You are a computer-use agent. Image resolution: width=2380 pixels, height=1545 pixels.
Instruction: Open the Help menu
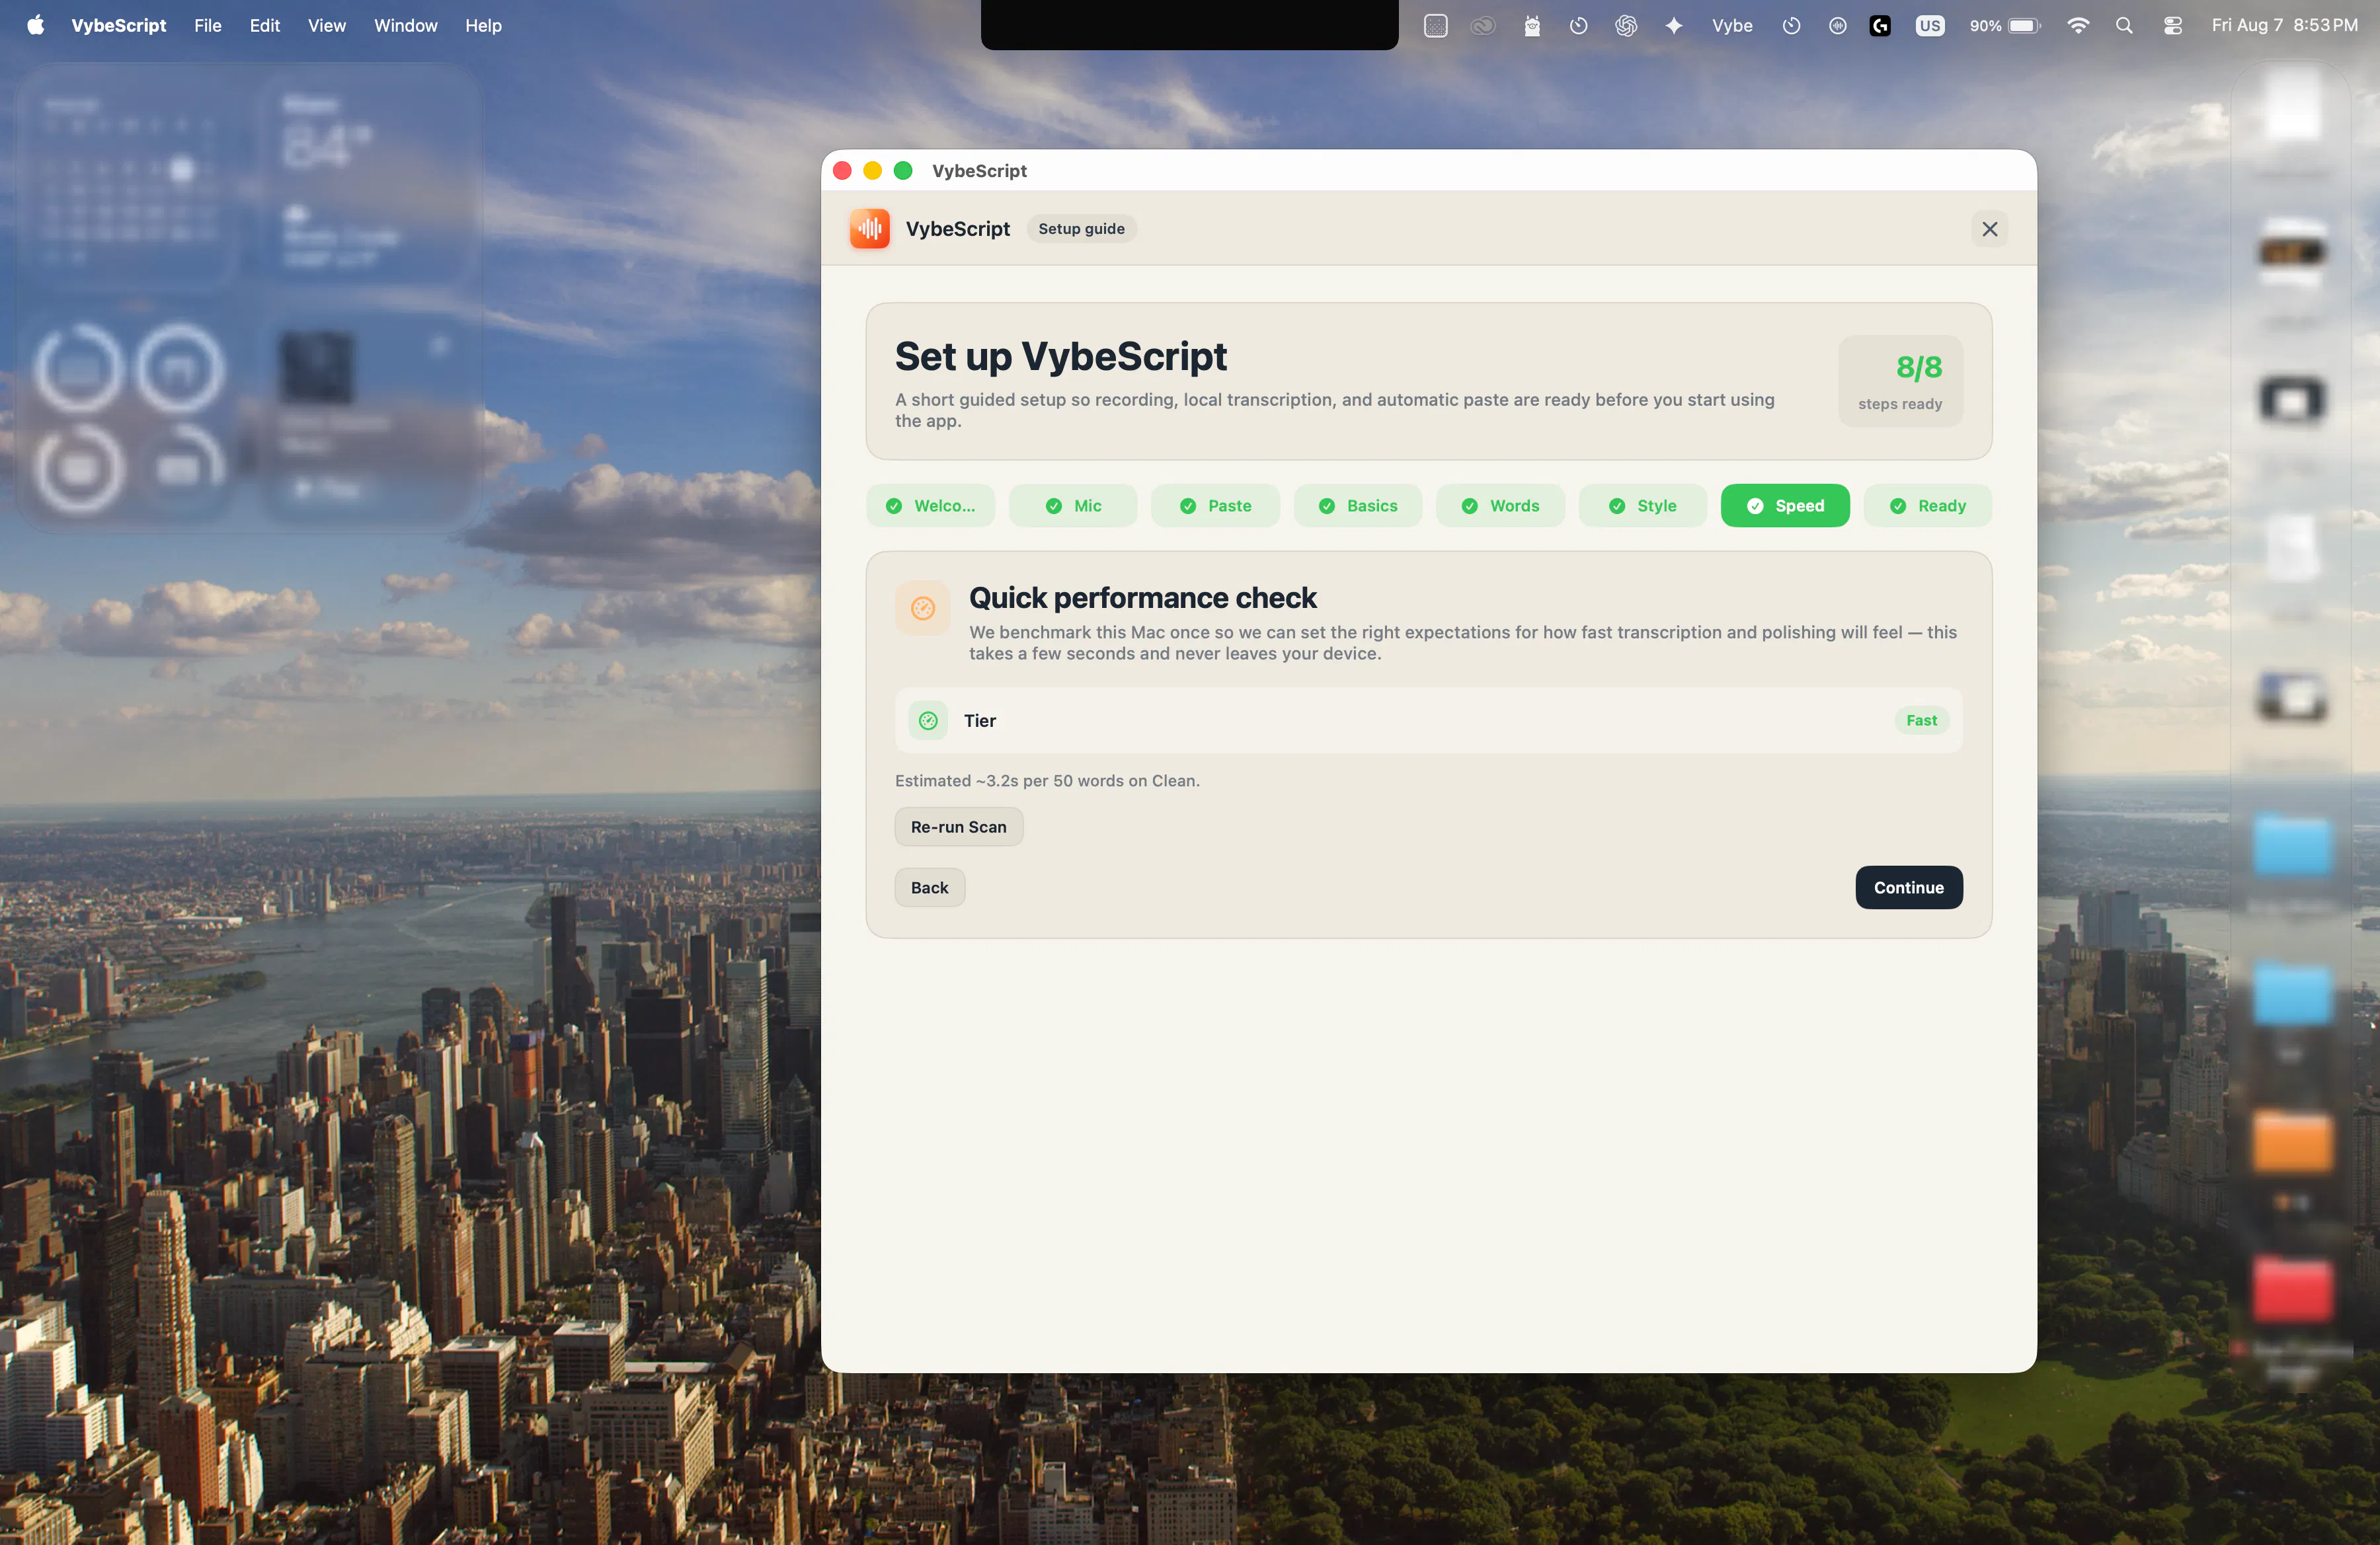point(483,25)
